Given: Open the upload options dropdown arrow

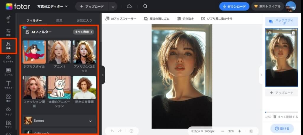Looking at the screenshot, I should (113, 6).
